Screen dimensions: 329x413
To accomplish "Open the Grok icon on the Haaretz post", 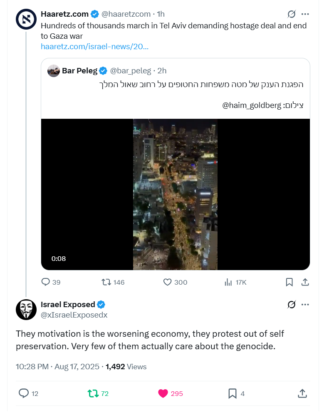I will pyautogui.click(x=292, y=14).
